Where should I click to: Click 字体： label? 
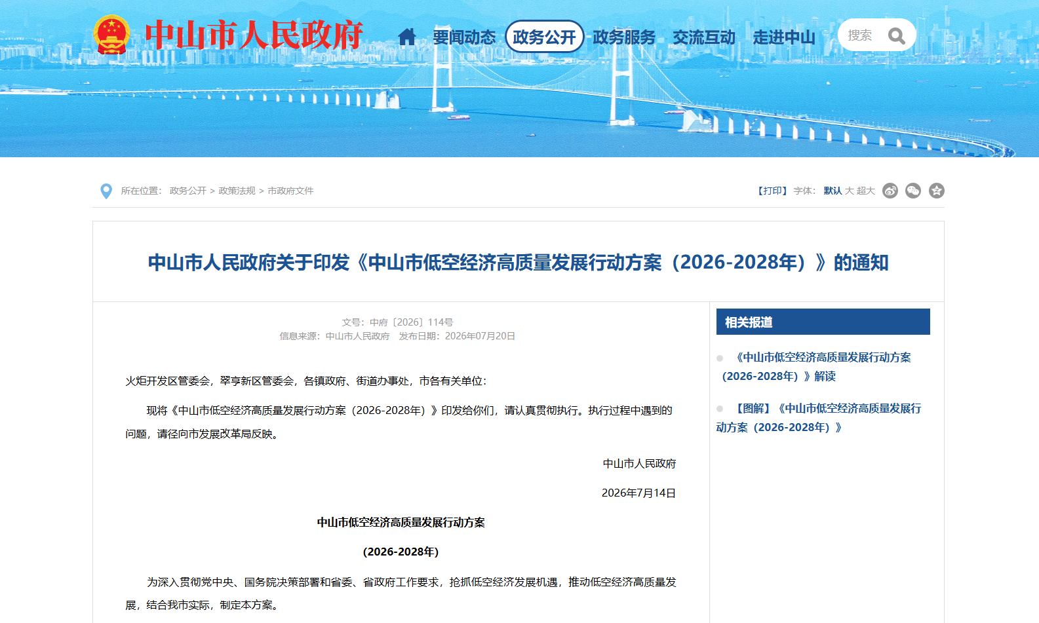804,191
